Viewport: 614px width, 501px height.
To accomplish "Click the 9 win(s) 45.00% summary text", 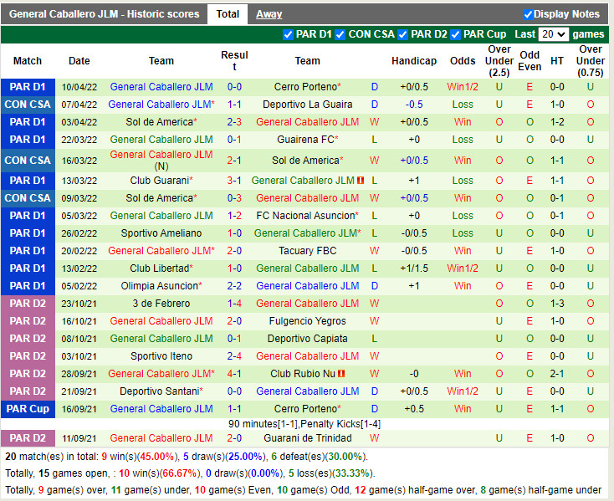I will 138,457.
